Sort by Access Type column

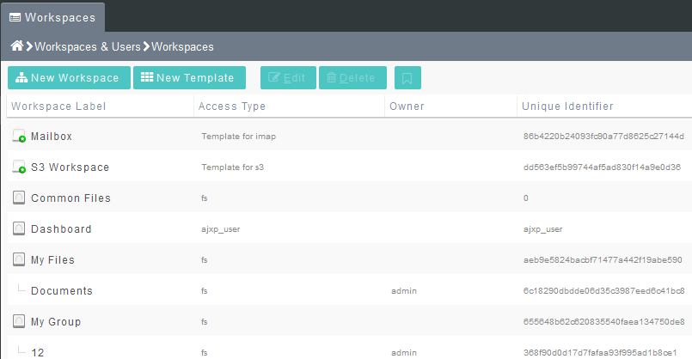[x=232, y=106]
